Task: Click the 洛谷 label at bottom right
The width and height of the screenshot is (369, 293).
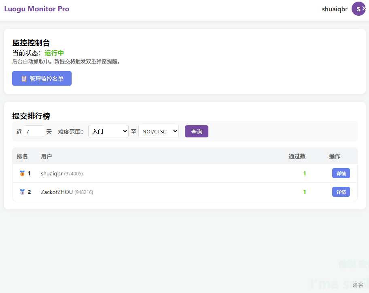Action: pos(358,285)
